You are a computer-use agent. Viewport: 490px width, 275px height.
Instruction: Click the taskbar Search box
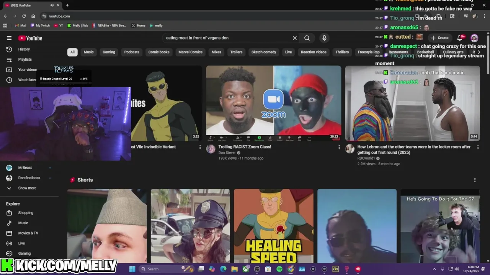(x=167, y=269)
